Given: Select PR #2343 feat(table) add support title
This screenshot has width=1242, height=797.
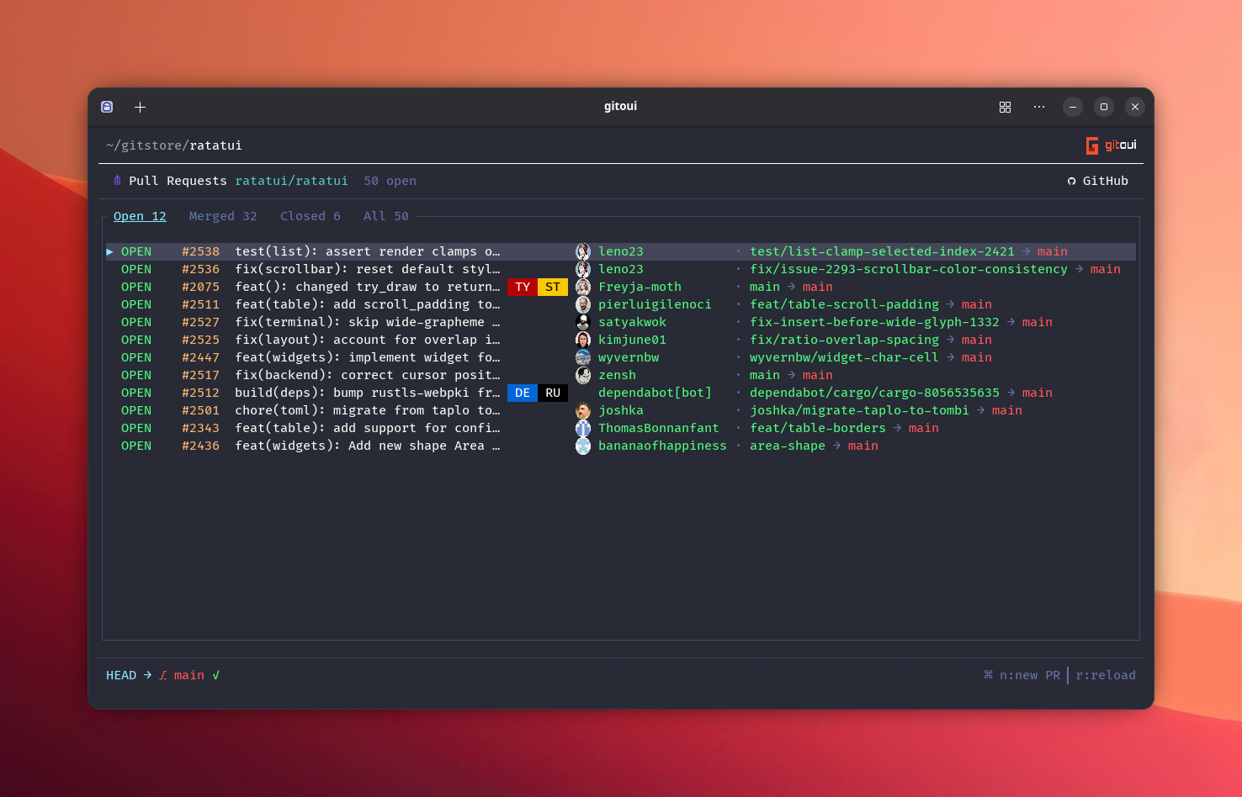Looking at the screenshot, I should pos(368,428).
